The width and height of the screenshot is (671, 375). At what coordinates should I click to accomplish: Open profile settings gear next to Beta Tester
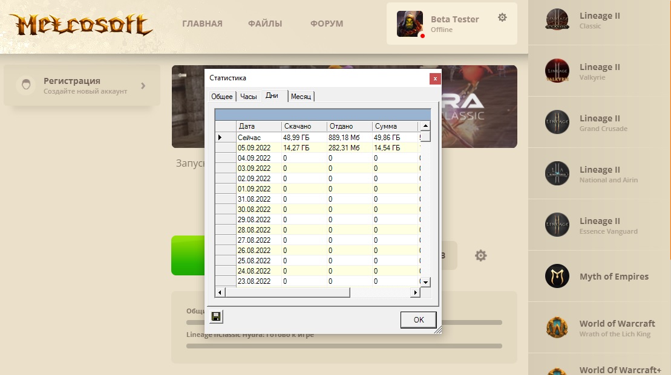502,18
